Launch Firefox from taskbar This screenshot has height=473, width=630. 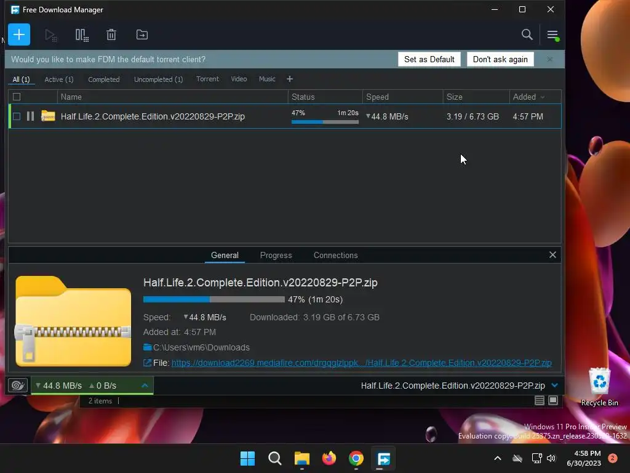click(329, 458)
